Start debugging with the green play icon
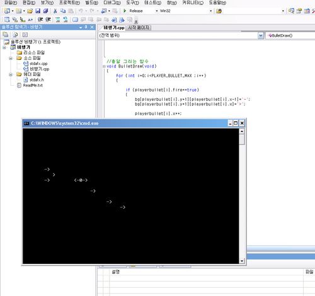Screen dimensions: 315x296 coord(125,11)
